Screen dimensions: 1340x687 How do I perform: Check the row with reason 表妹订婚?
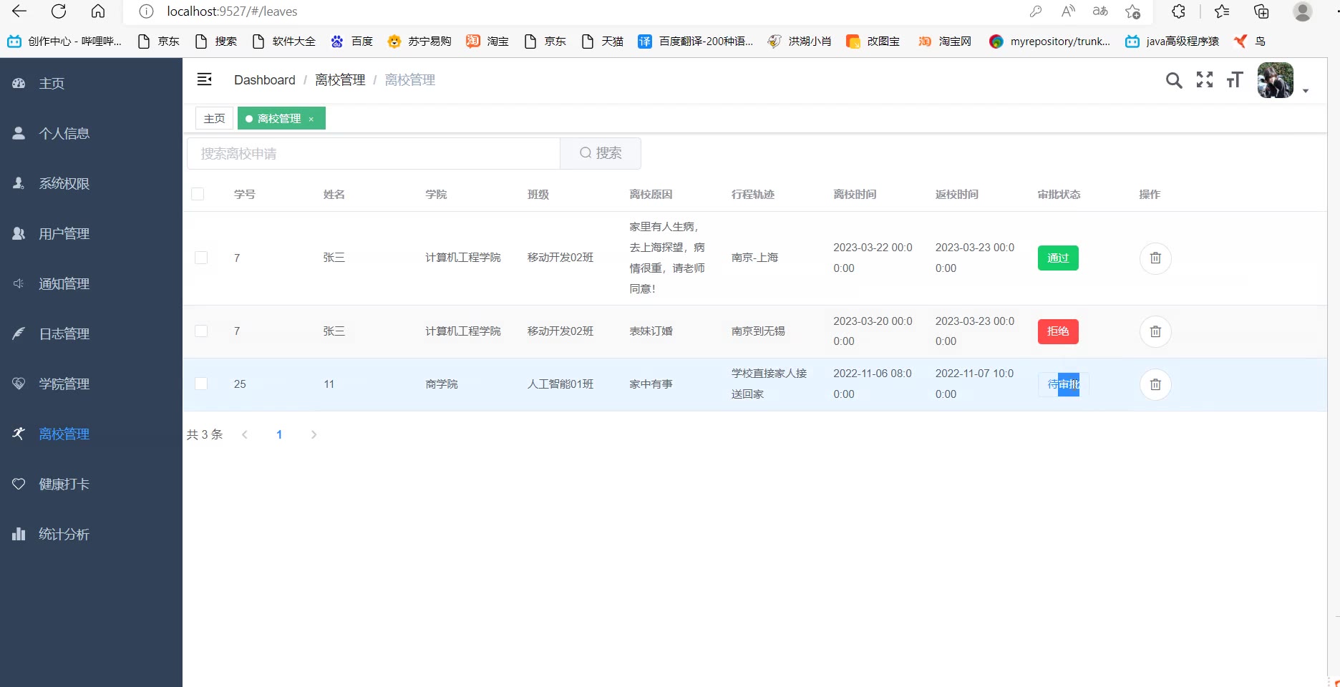click(201, 331)
